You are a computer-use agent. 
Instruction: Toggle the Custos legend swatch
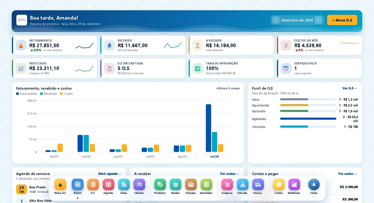[x=61, y=94]
